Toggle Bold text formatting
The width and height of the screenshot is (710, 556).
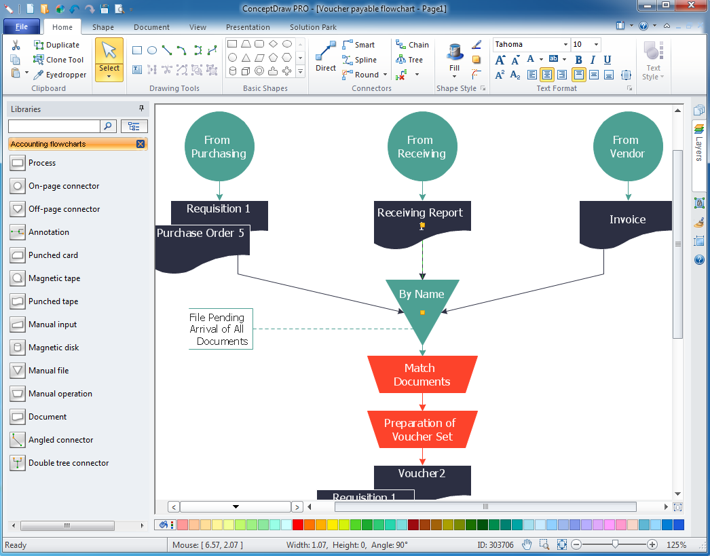click(x=579, y=60)
